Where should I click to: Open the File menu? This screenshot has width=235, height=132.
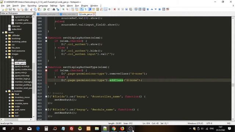click(x=3, y=6)
